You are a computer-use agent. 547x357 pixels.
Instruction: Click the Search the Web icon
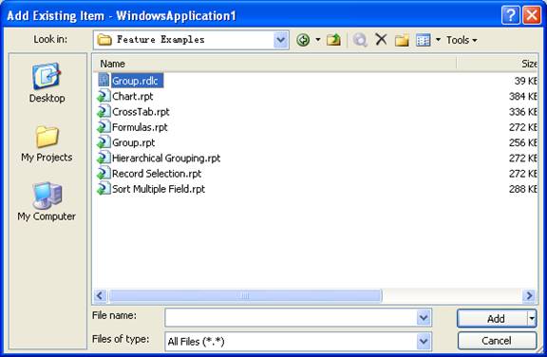pyautogui.click(x=360, y=40)
